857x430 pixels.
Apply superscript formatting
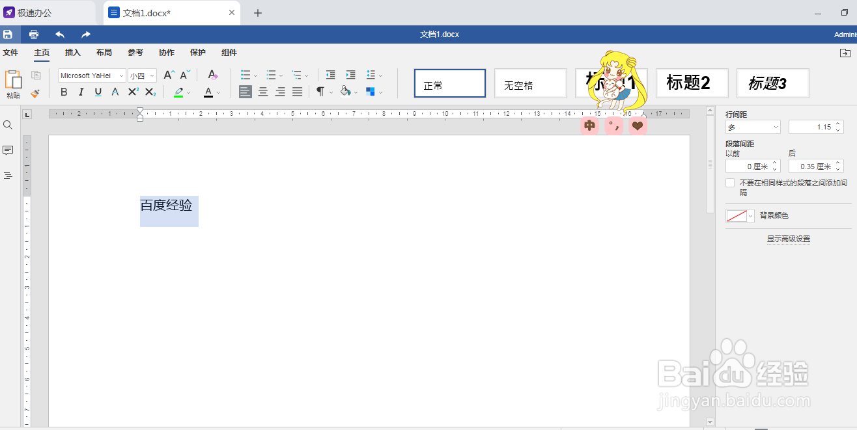tap(132, 92)
